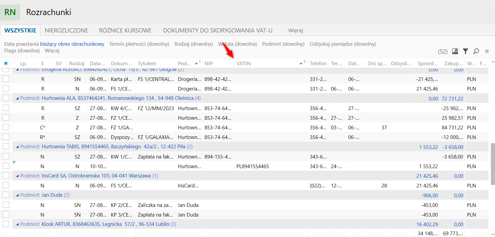Image resolution: width=495 pixels, height=237 pixels.
Task: Sort by the NIP column header
Action: (209, 63)
